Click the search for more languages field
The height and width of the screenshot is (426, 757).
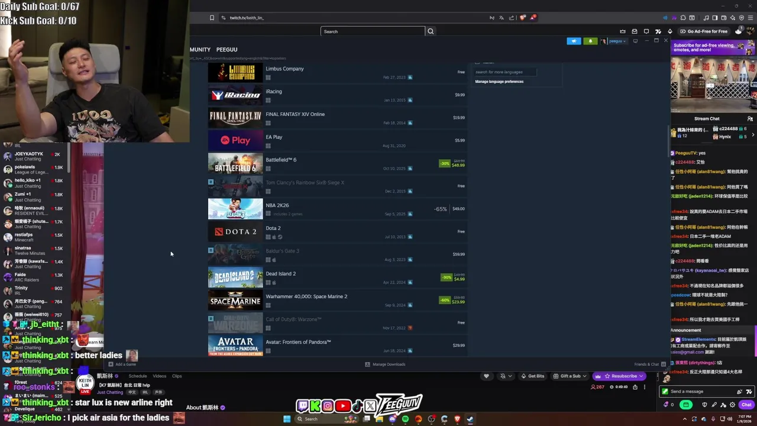505,72
